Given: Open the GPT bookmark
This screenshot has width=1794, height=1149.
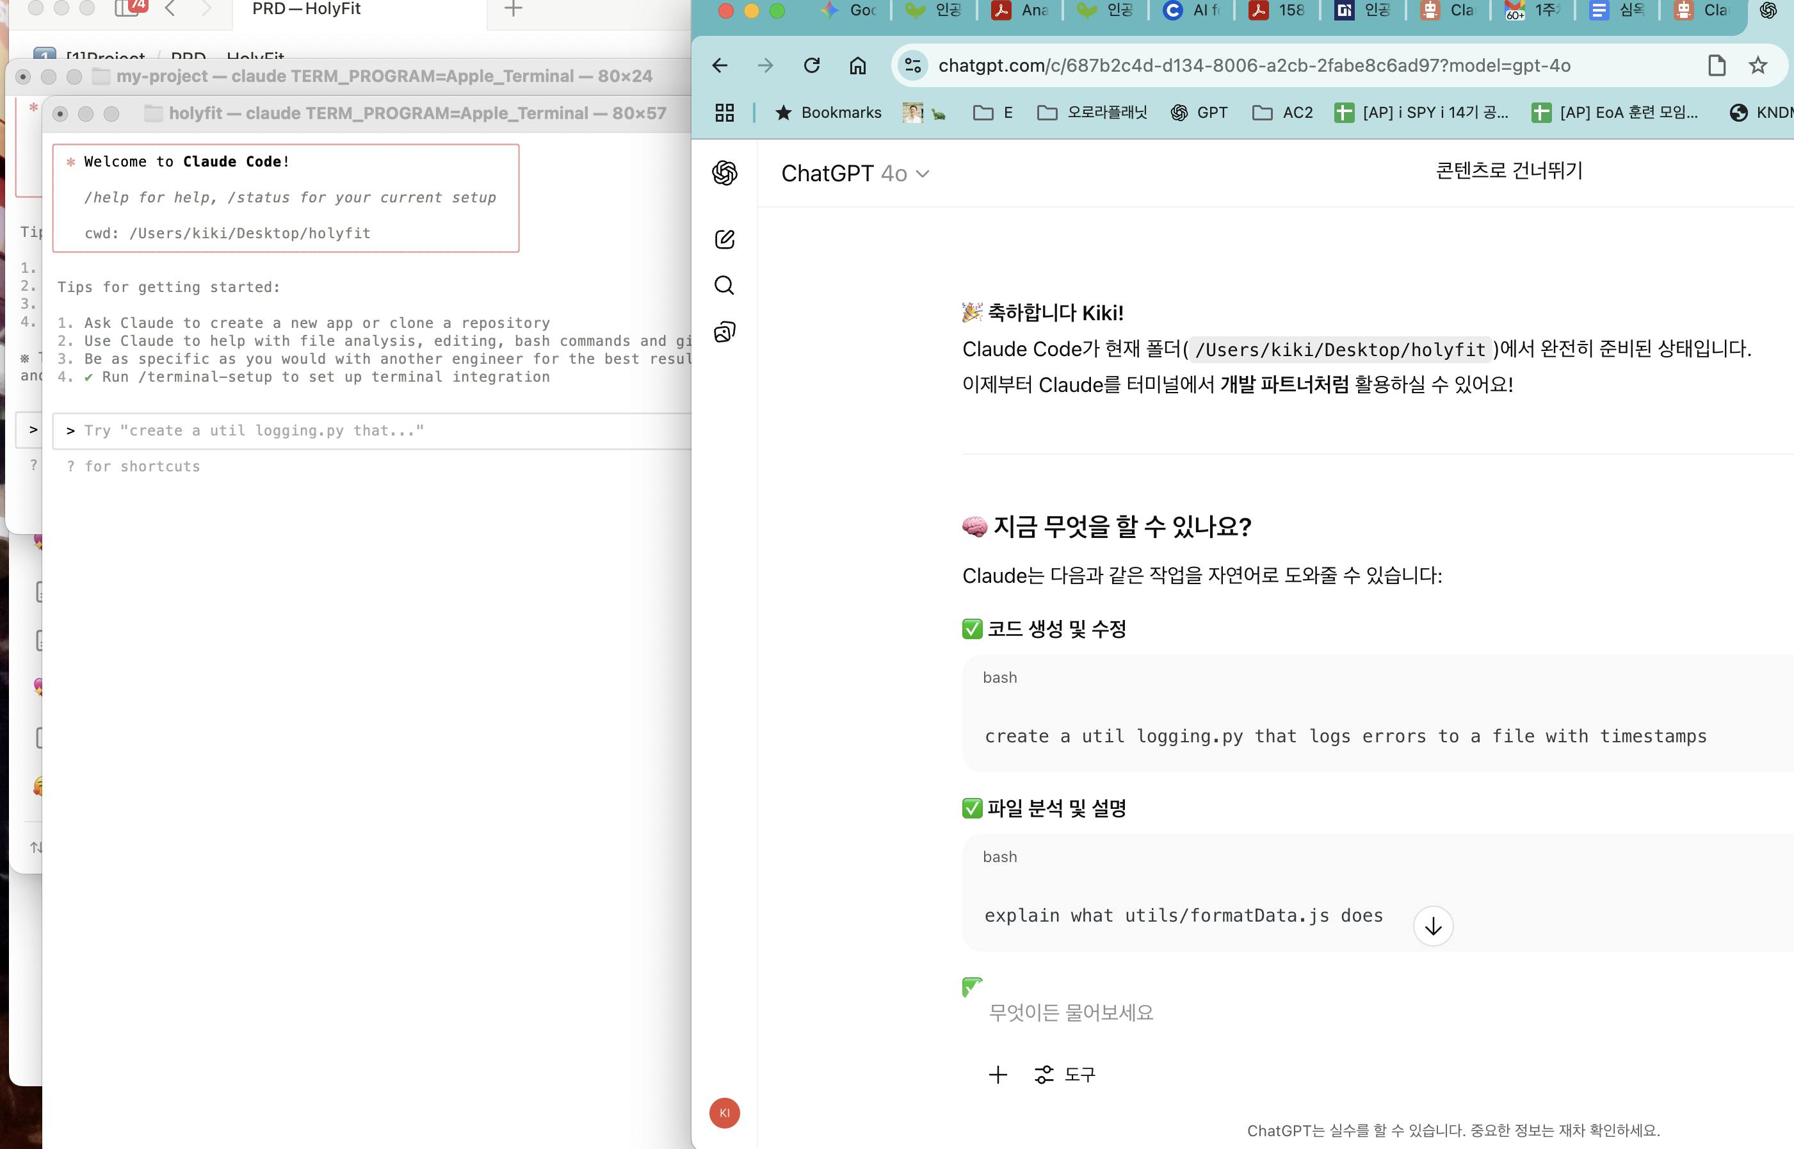Looking at the screenshot, I should coord(1199,113).
